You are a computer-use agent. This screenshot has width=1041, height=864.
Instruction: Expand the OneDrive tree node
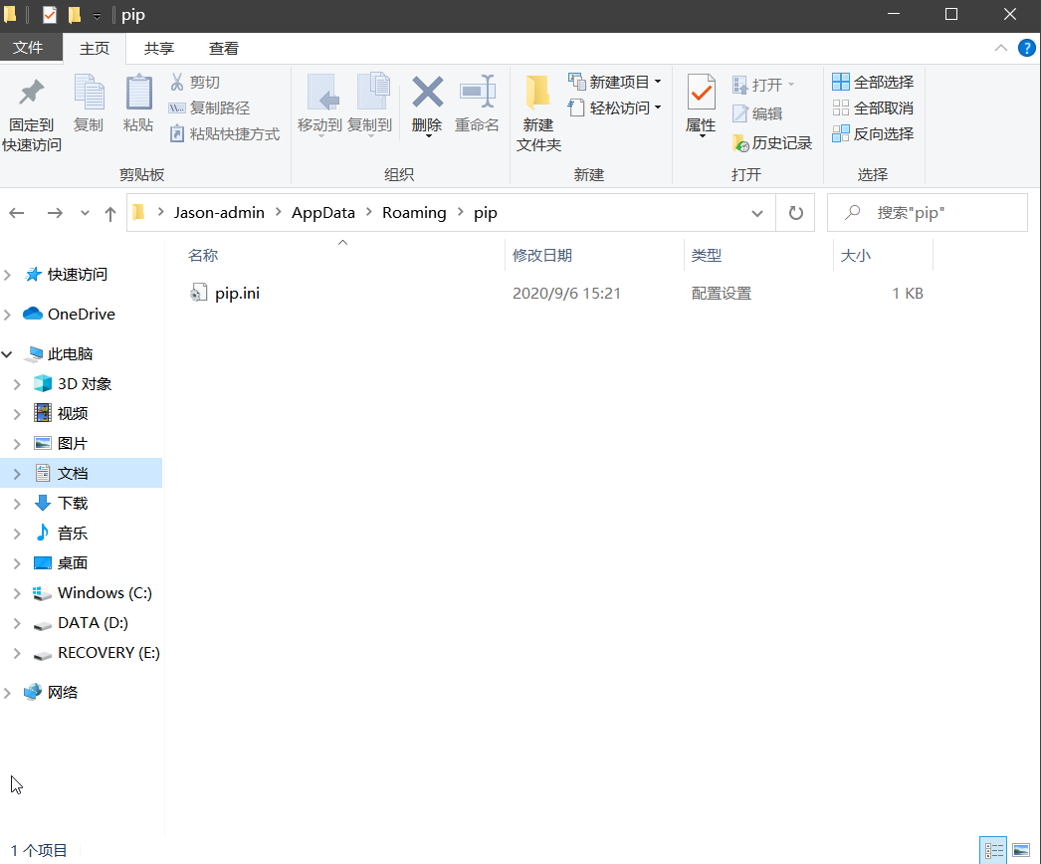[x=7, y=315]
